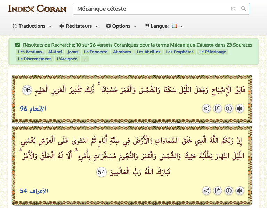Click the Résultats de Recherche link
The width and height of the screenshot is (267, 208).
[x=49, y=45]
